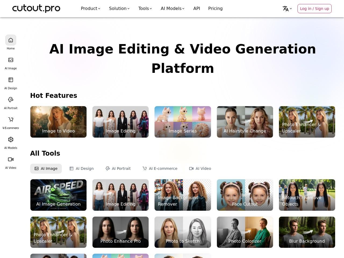Expand the Tools navigation dropdown
This screenshot has height=258, width=344.
pyautogui.click(x=145, y=9)
